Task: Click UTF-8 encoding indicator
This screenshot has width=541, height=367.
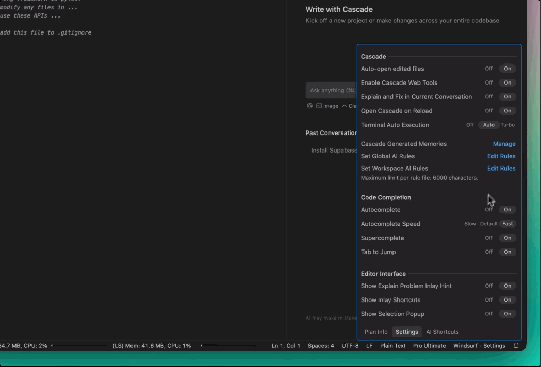Action: 350,346
